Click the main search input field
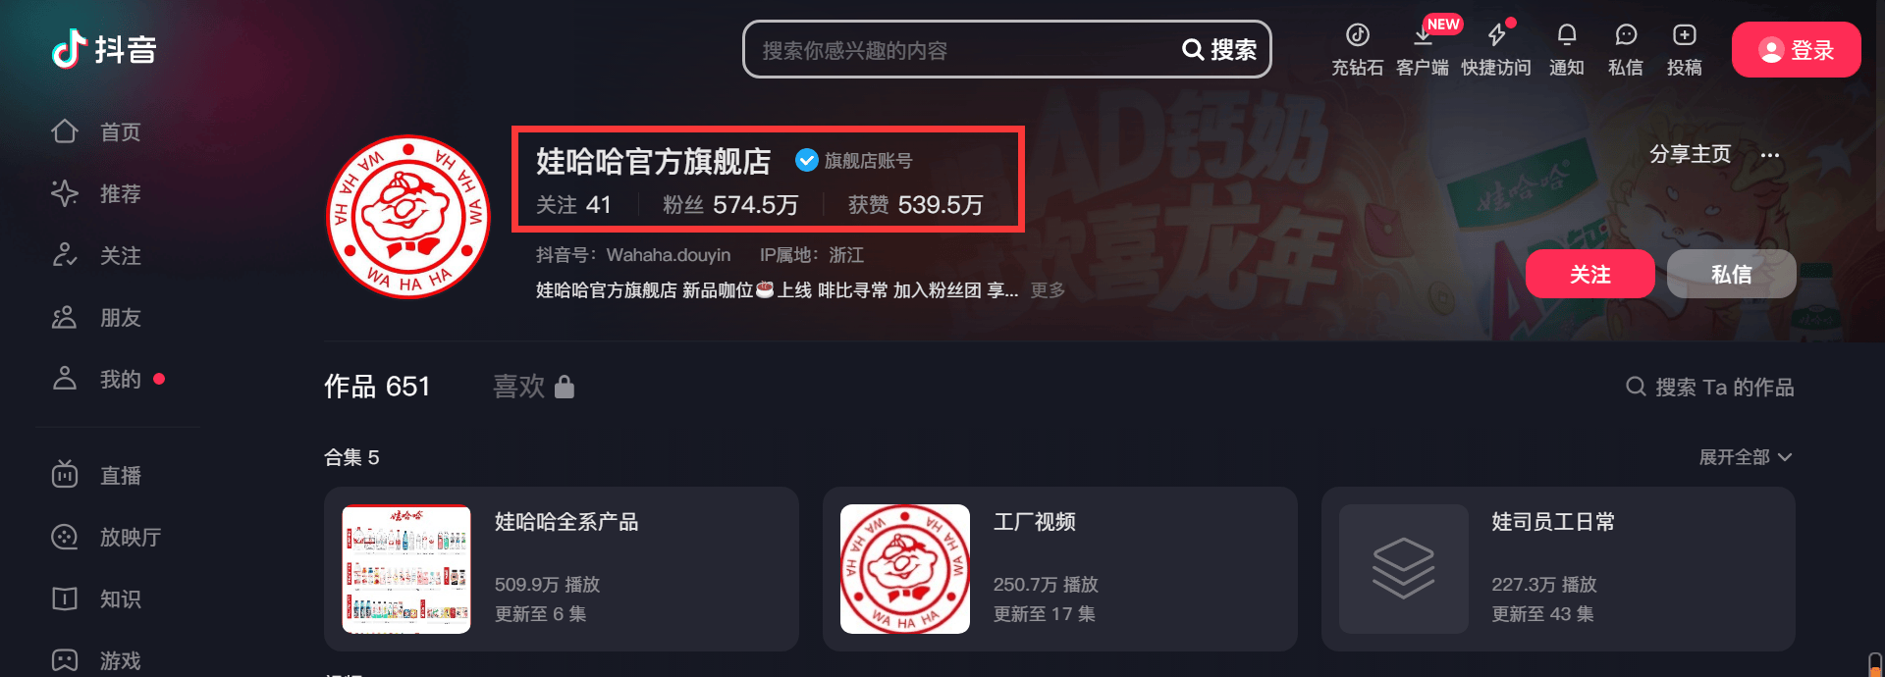 (962, 50)
